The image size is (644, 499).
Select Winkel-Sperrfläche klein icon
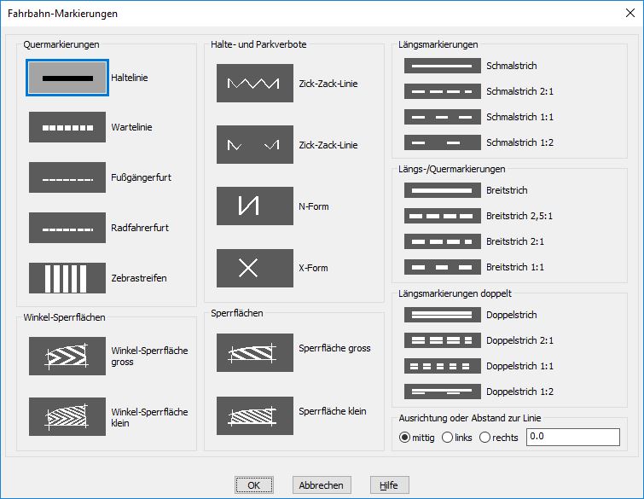coord(67,416)
